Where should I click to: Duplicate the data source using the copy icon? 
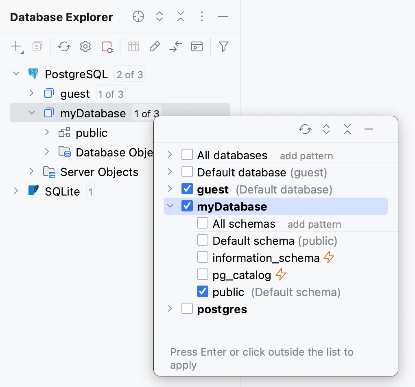tap(37, 46)
